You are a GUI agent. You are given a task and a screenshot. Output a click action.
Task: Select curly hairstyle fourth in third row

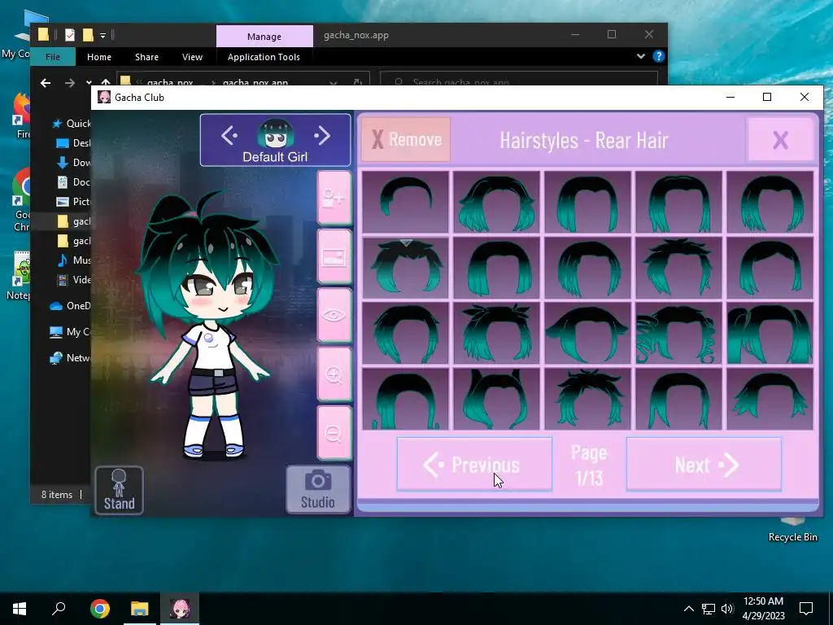[679, 333]
